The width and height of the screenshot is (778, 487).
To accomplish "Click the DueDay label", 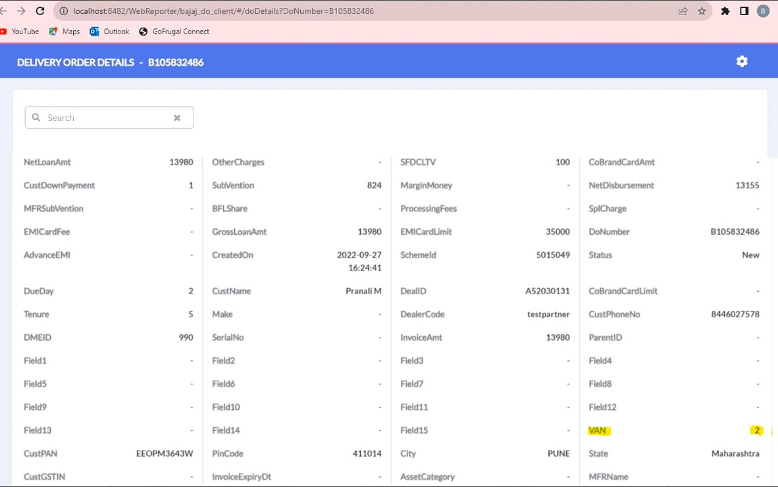I will [39, 291].
